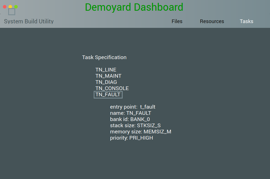This screenshot has width=270, height=179.
Task: Select the TN_DIAG task
Action: pos(106,82)
